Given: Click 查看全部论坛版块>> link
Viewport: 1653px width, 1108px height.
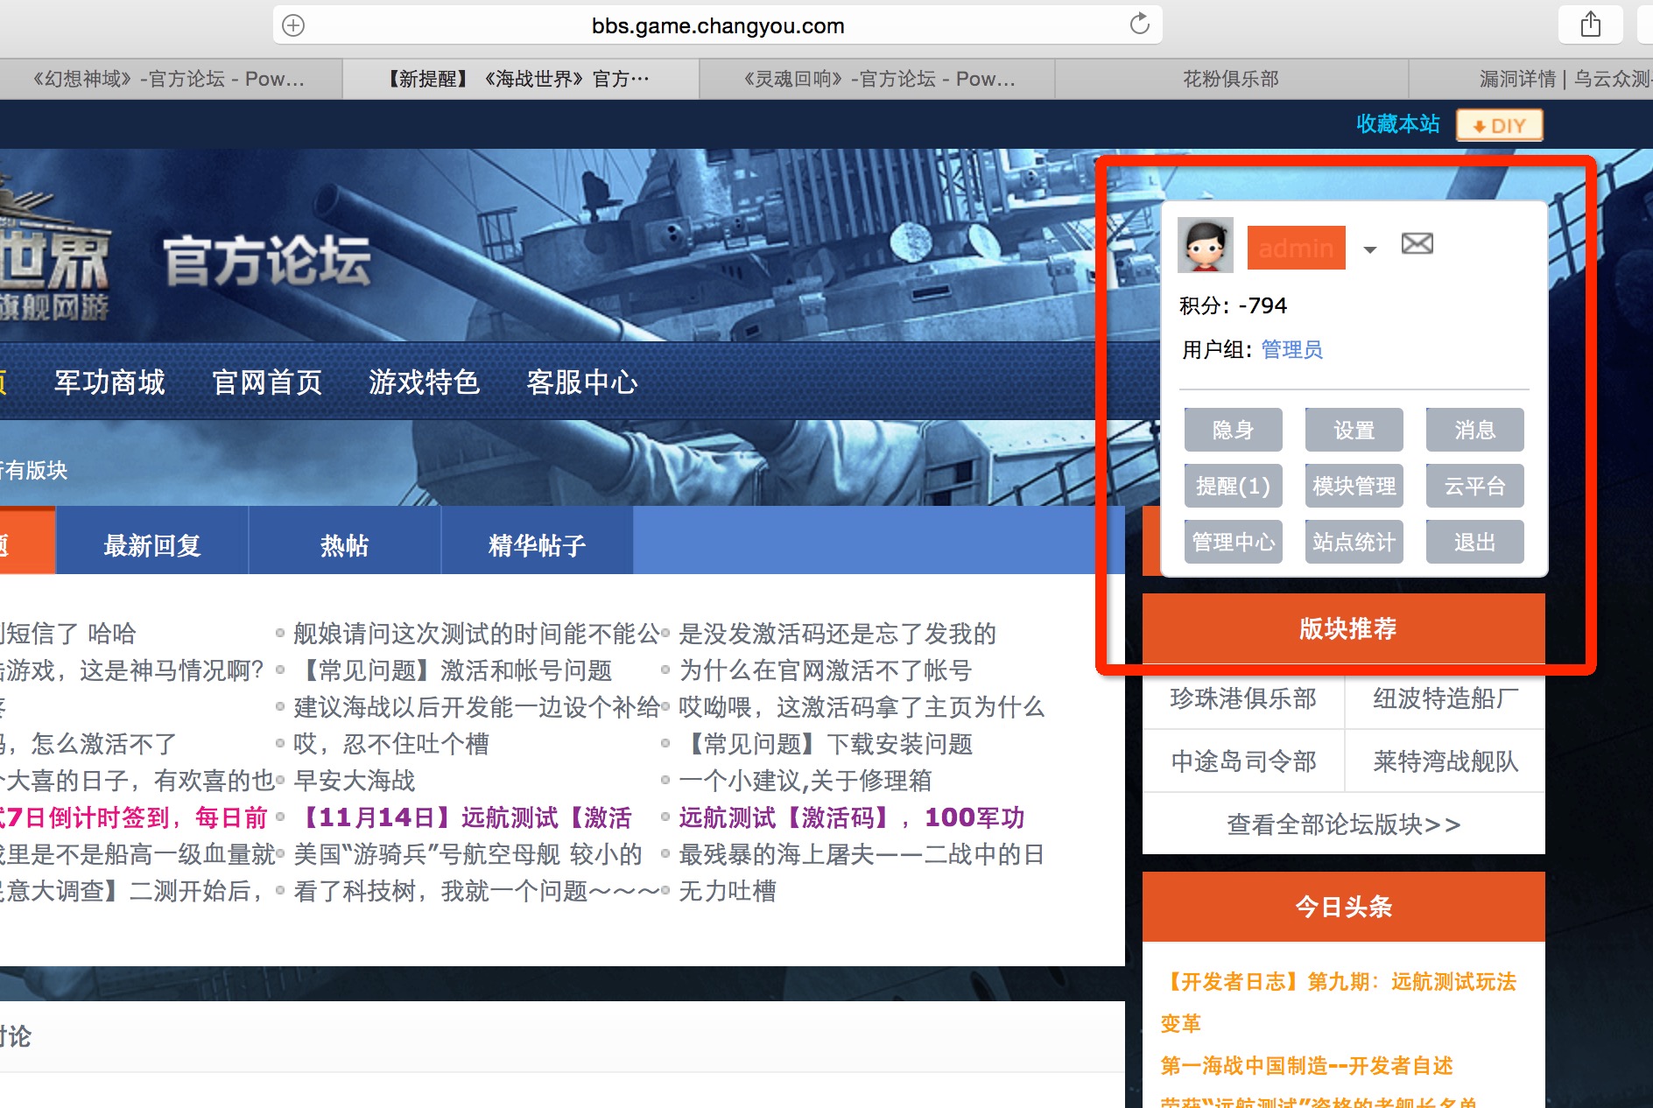Looking at the screenshot, I should [x=1344, y=824].
